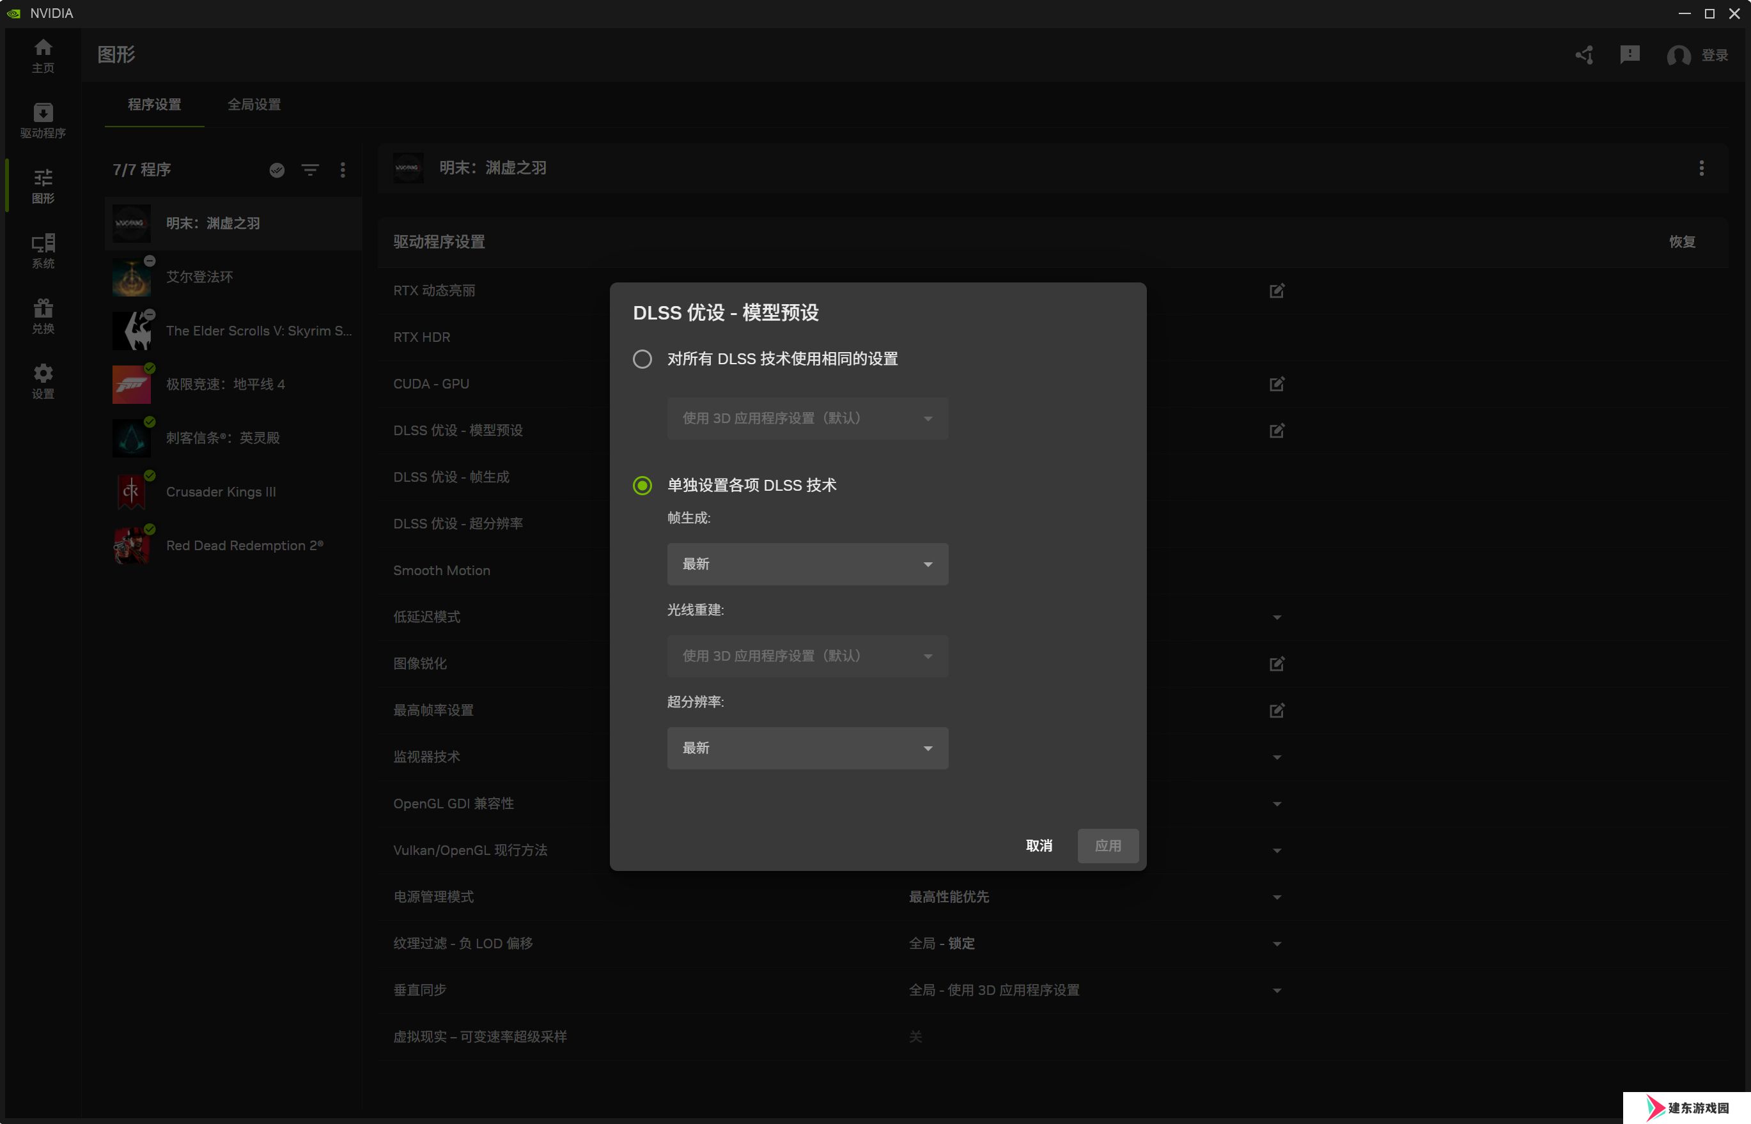
Task: Open the 主页 home sidebar icon
Action: coord(43,56)
